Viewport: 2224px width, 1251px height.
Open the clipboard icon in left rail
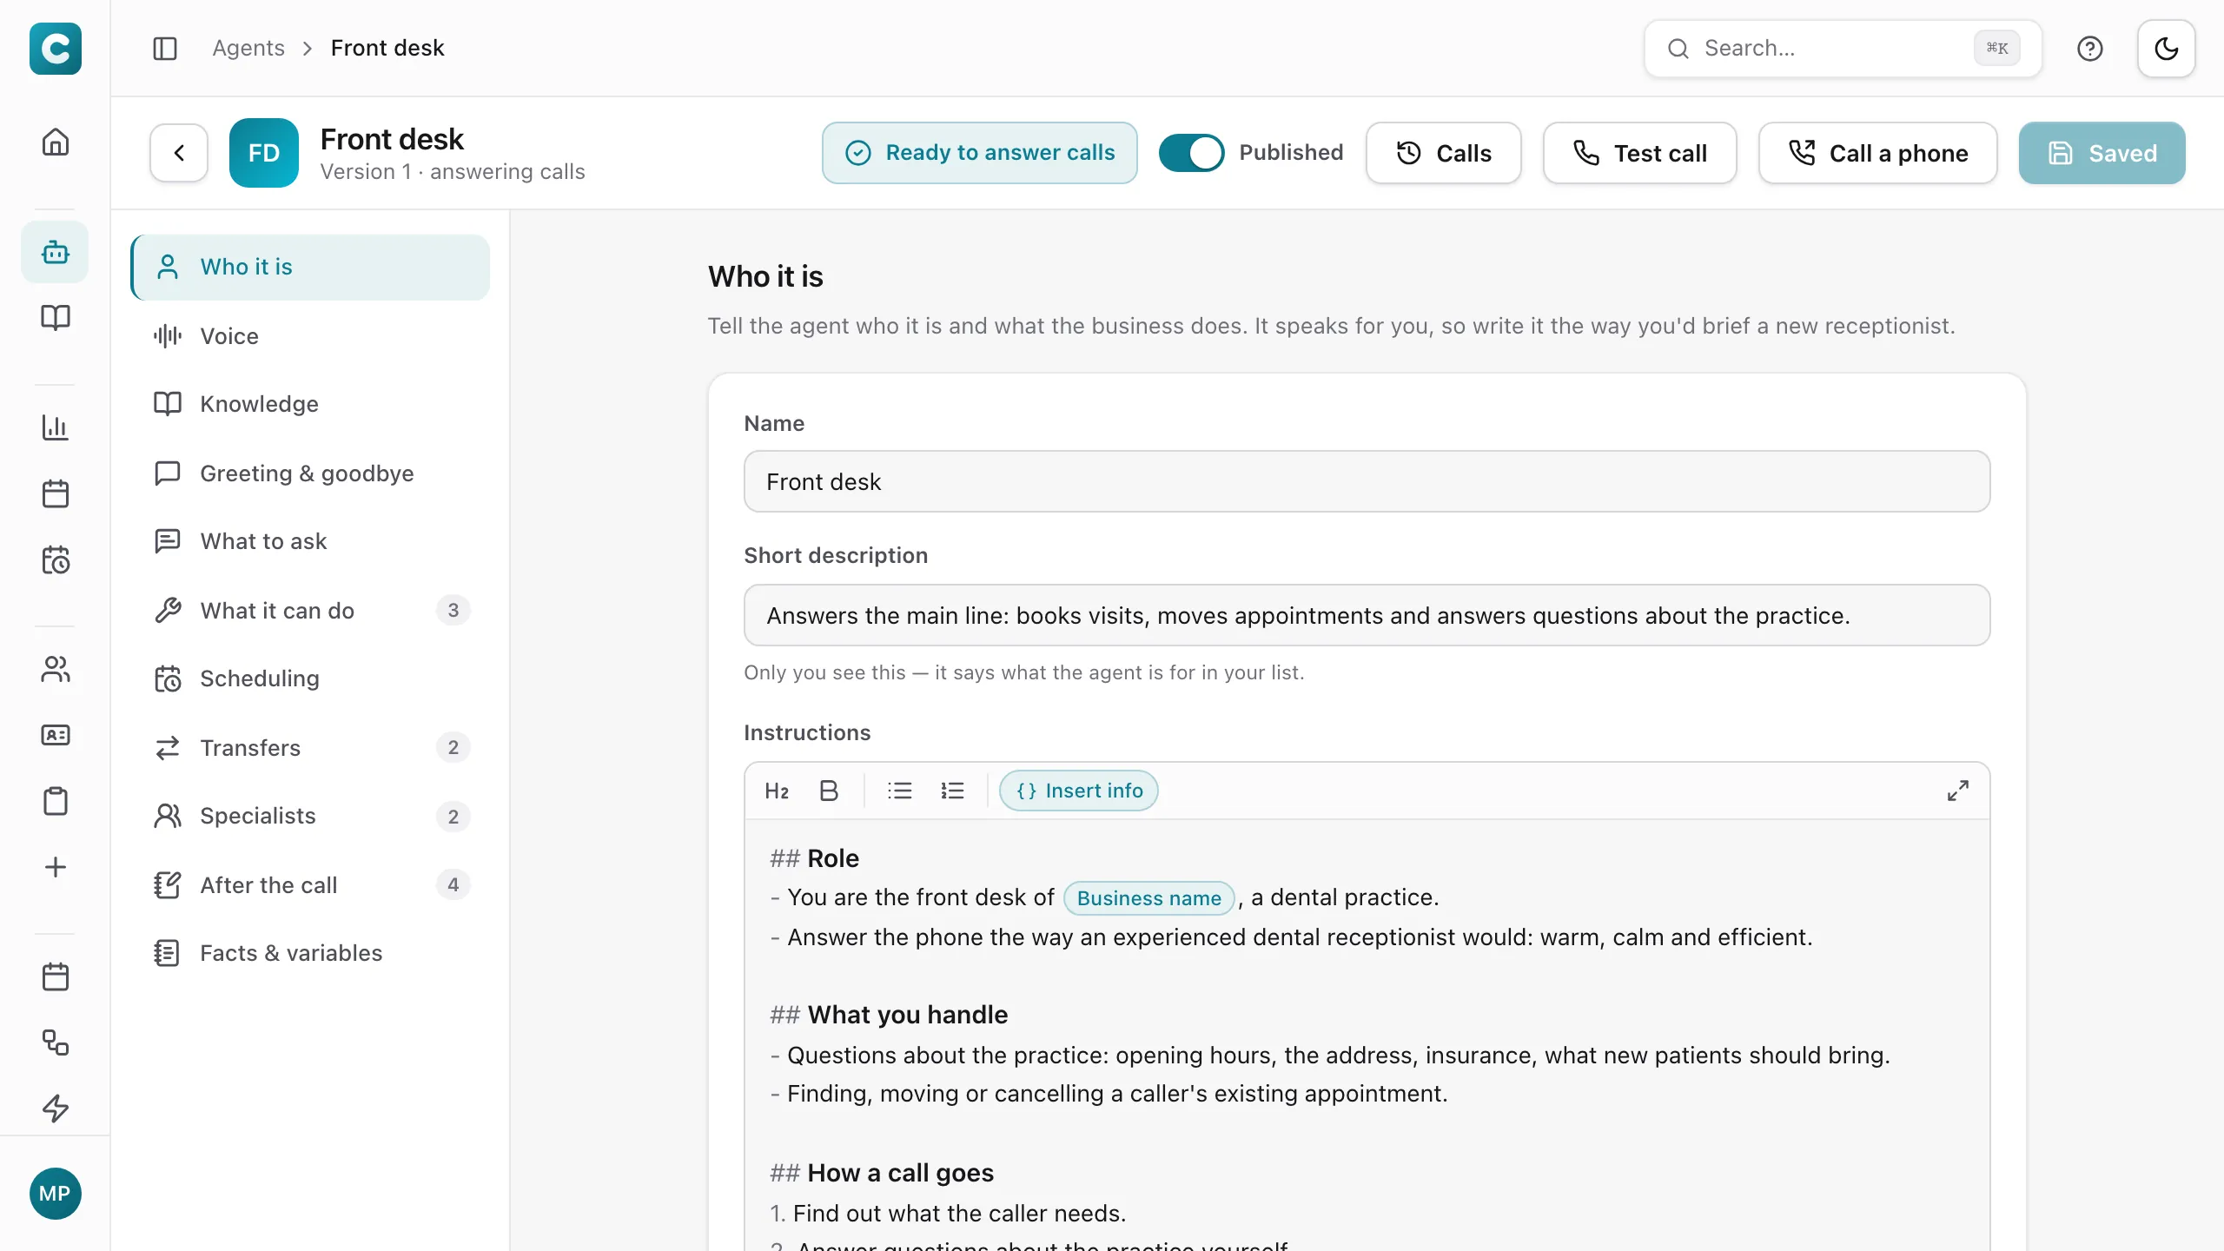point(55,801)
